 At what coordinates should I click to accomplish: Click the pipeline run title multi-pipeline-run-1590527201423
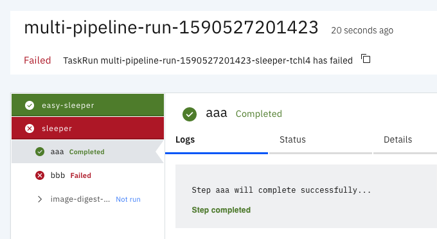(x=171, y=28)
